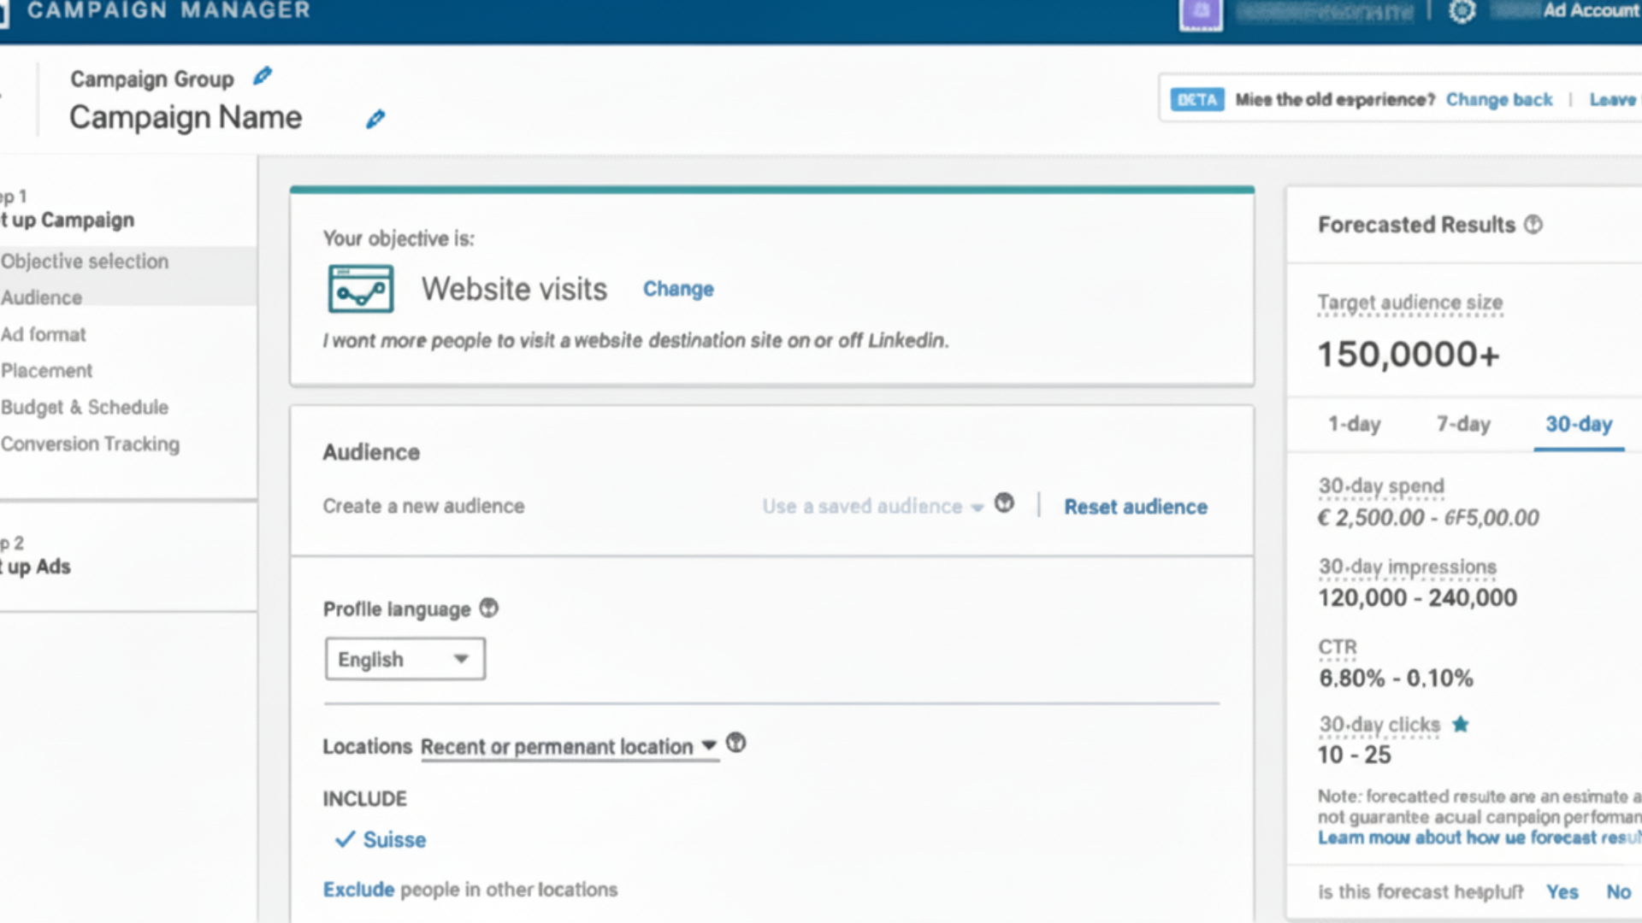This screenshot has height=923, width=1642.
Task: Click edit pencil next to Campaign Name
Action: tap(375, 119)
